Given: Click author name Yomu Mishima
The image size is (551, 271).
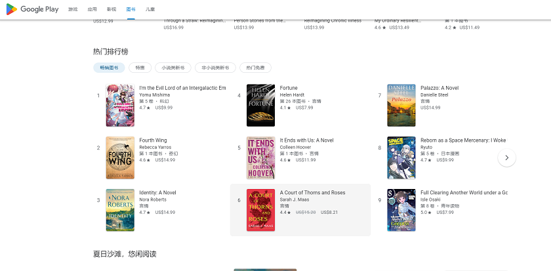Looking at the screenshot, I should click(x=155, y=95).
